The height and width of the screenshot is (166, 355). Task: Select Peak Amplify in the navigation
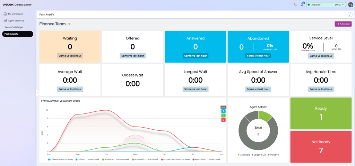(x=17, y=34)
